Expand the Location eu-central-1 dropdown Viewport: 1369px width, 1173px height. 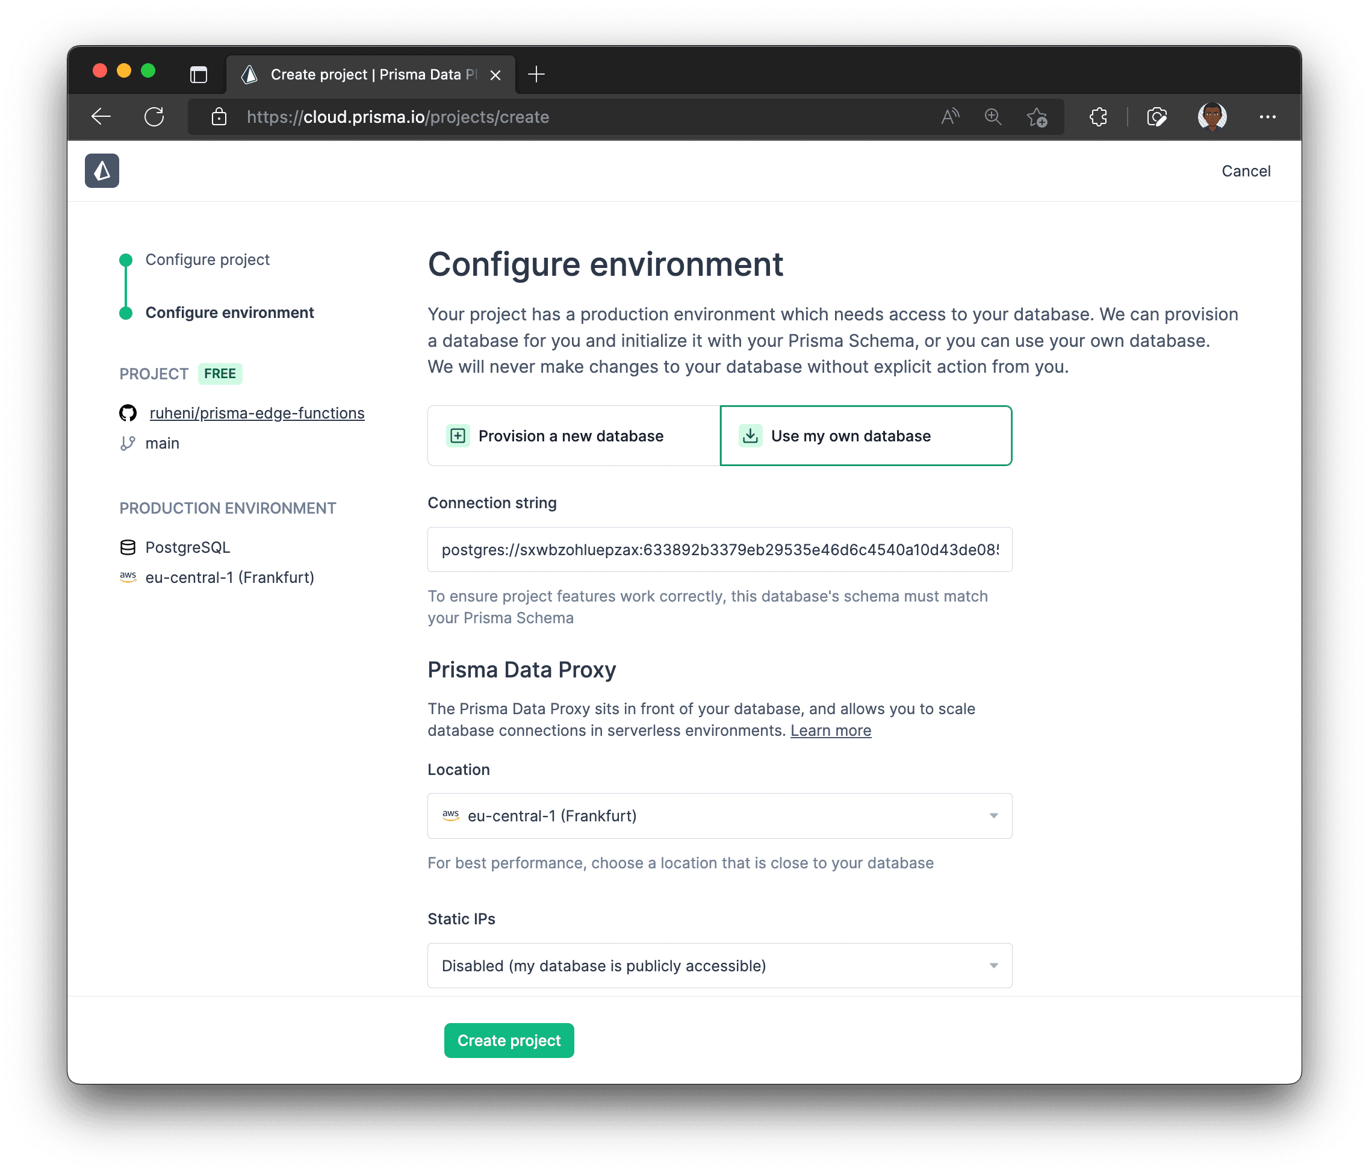click(719, 815)
